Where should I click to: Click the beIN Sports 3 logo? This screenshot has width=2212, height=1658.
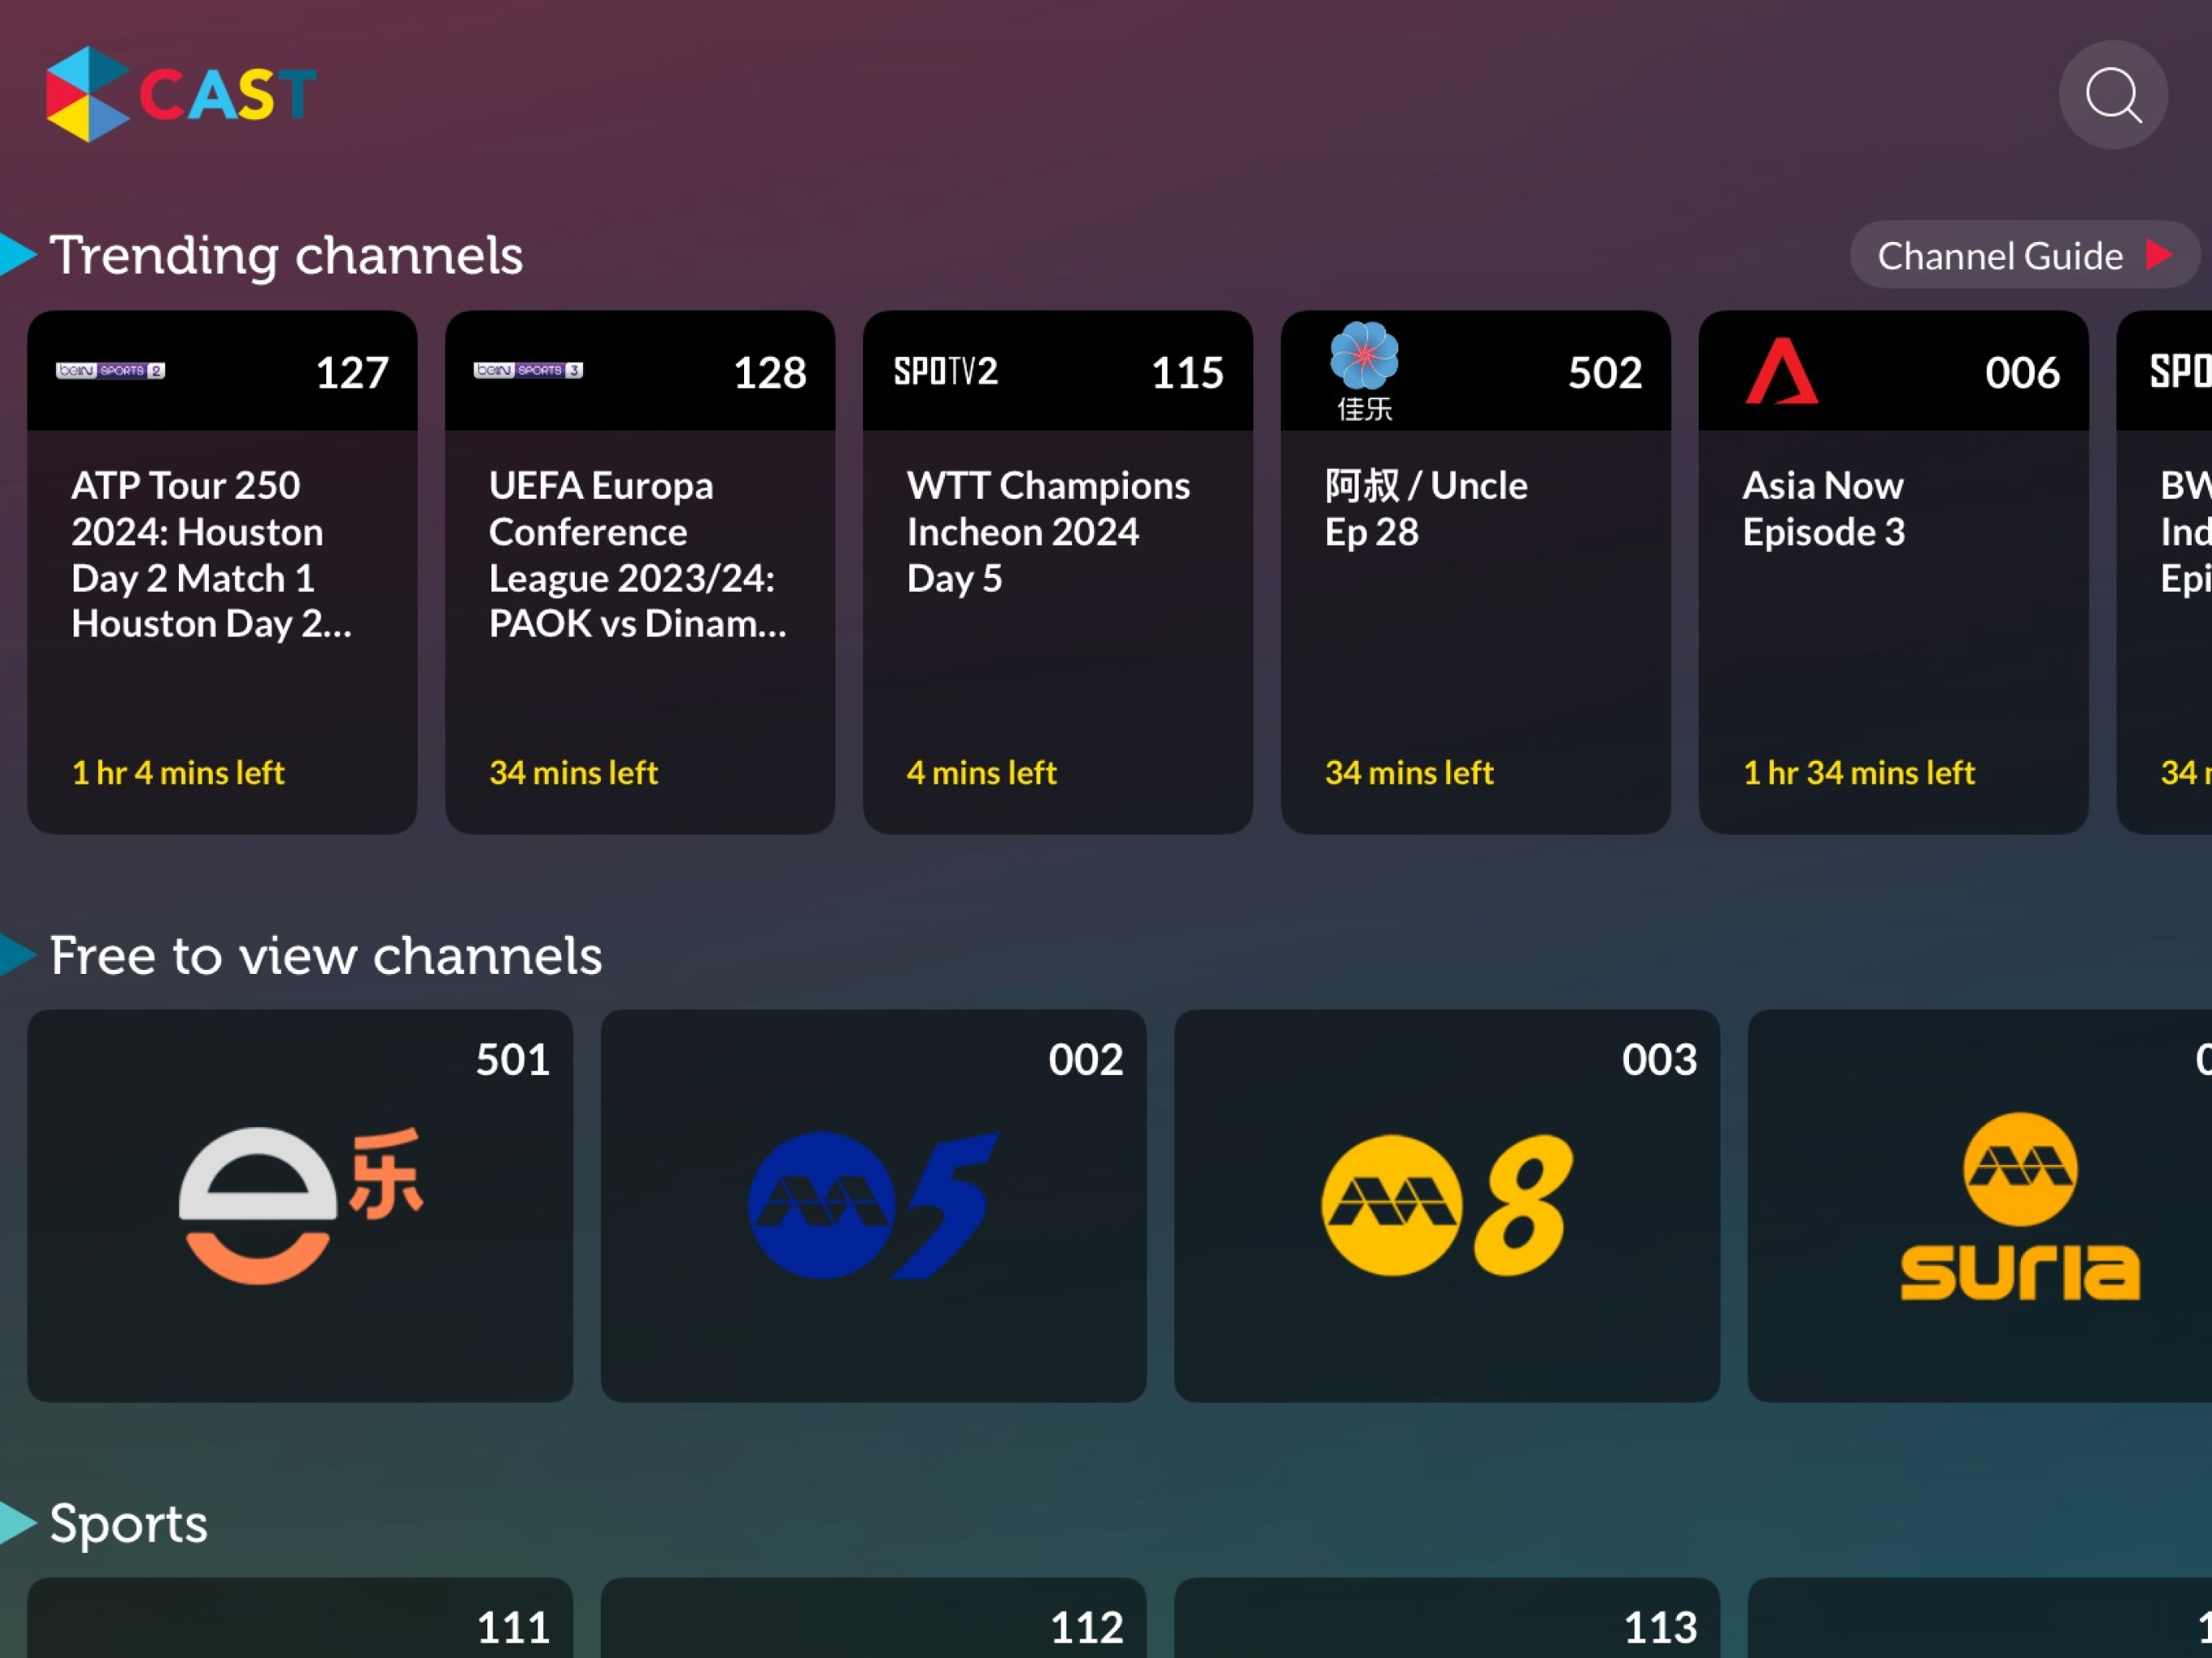coord(528,370)
